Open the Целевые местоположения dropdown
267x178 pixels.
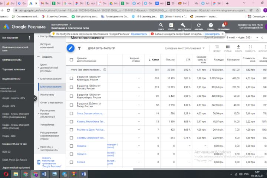tap(185, 48)
